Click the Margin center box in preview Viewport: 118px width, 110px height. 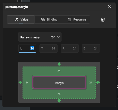click(x=59, y=82)
